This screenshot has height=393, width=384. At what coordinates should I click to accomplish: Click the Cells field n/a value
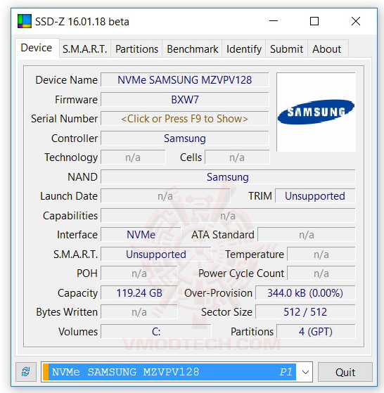pos(237,157)
